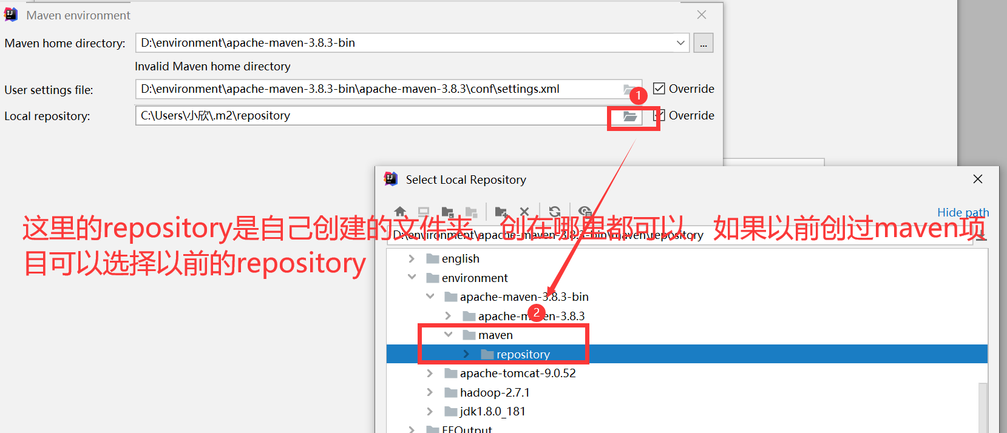Collapse the environment folder
The image size is (1007, 433).
(x=412, y=278)
